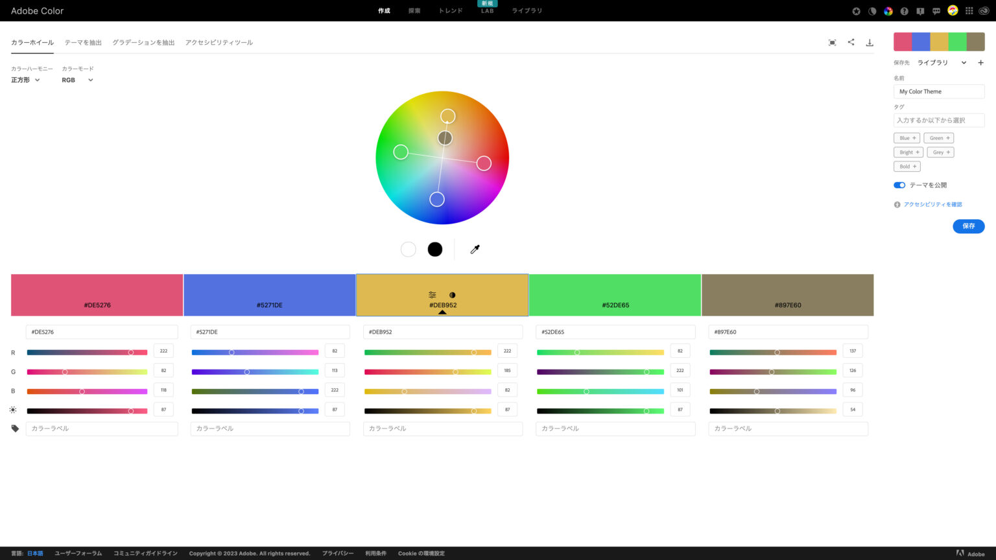This screenshot has width=996, height=560.
Task: Pick a color with the eyedropper
Action: pyautogui.click(x=475, y=249)
